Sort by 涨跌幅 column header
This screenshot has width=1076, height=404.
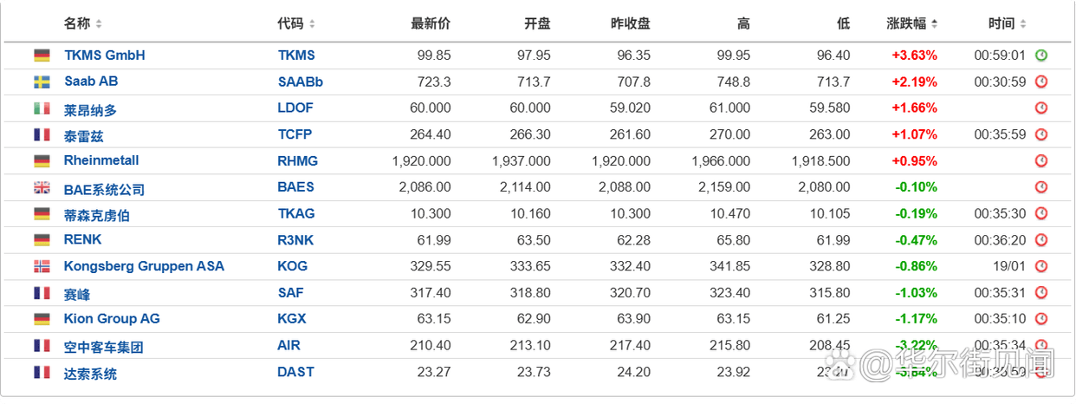[x=912, y=23]
